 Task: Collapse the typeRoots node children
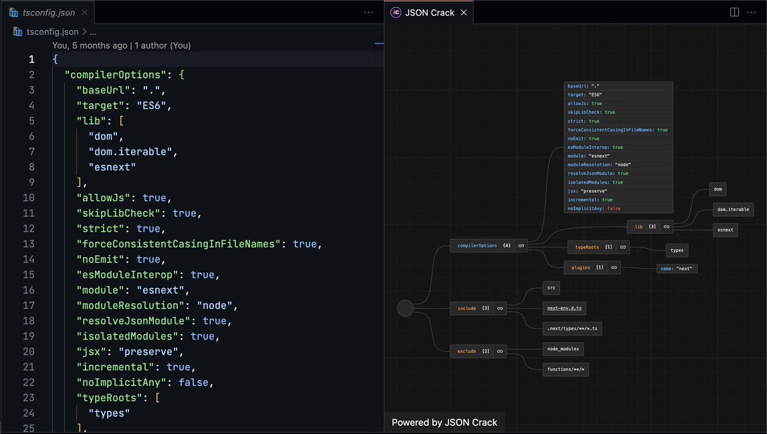click(623, 247)
